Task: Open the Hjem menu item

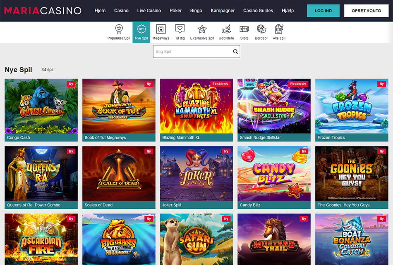Action: point(100,10)
